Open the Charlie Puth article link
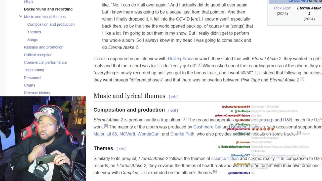 point(182,134)
